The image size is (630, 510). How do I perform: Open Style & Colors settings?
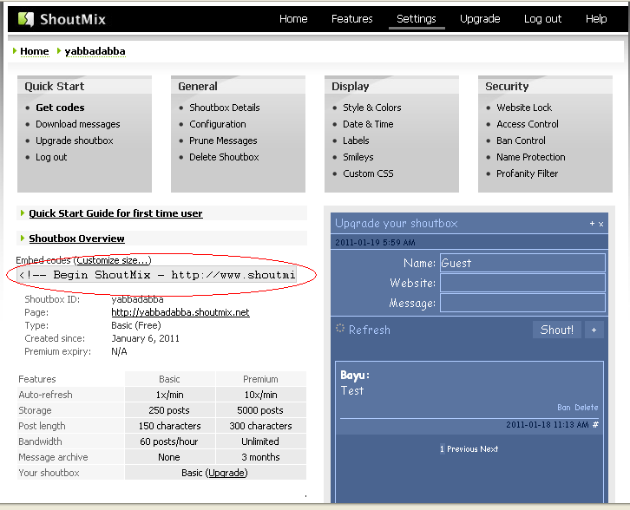[x=372, y=108]
